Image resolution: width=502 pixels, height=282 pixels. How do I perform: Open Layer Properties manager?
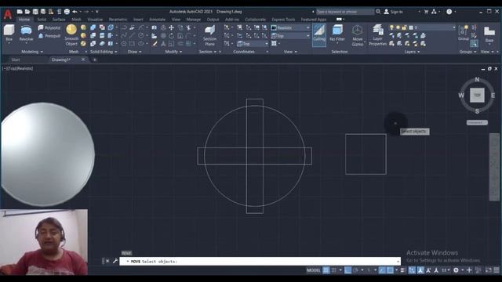point(378,35)
